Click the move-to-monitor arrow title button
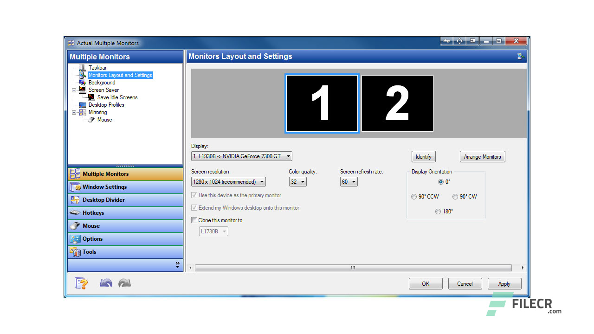 (x=472, y=41)
